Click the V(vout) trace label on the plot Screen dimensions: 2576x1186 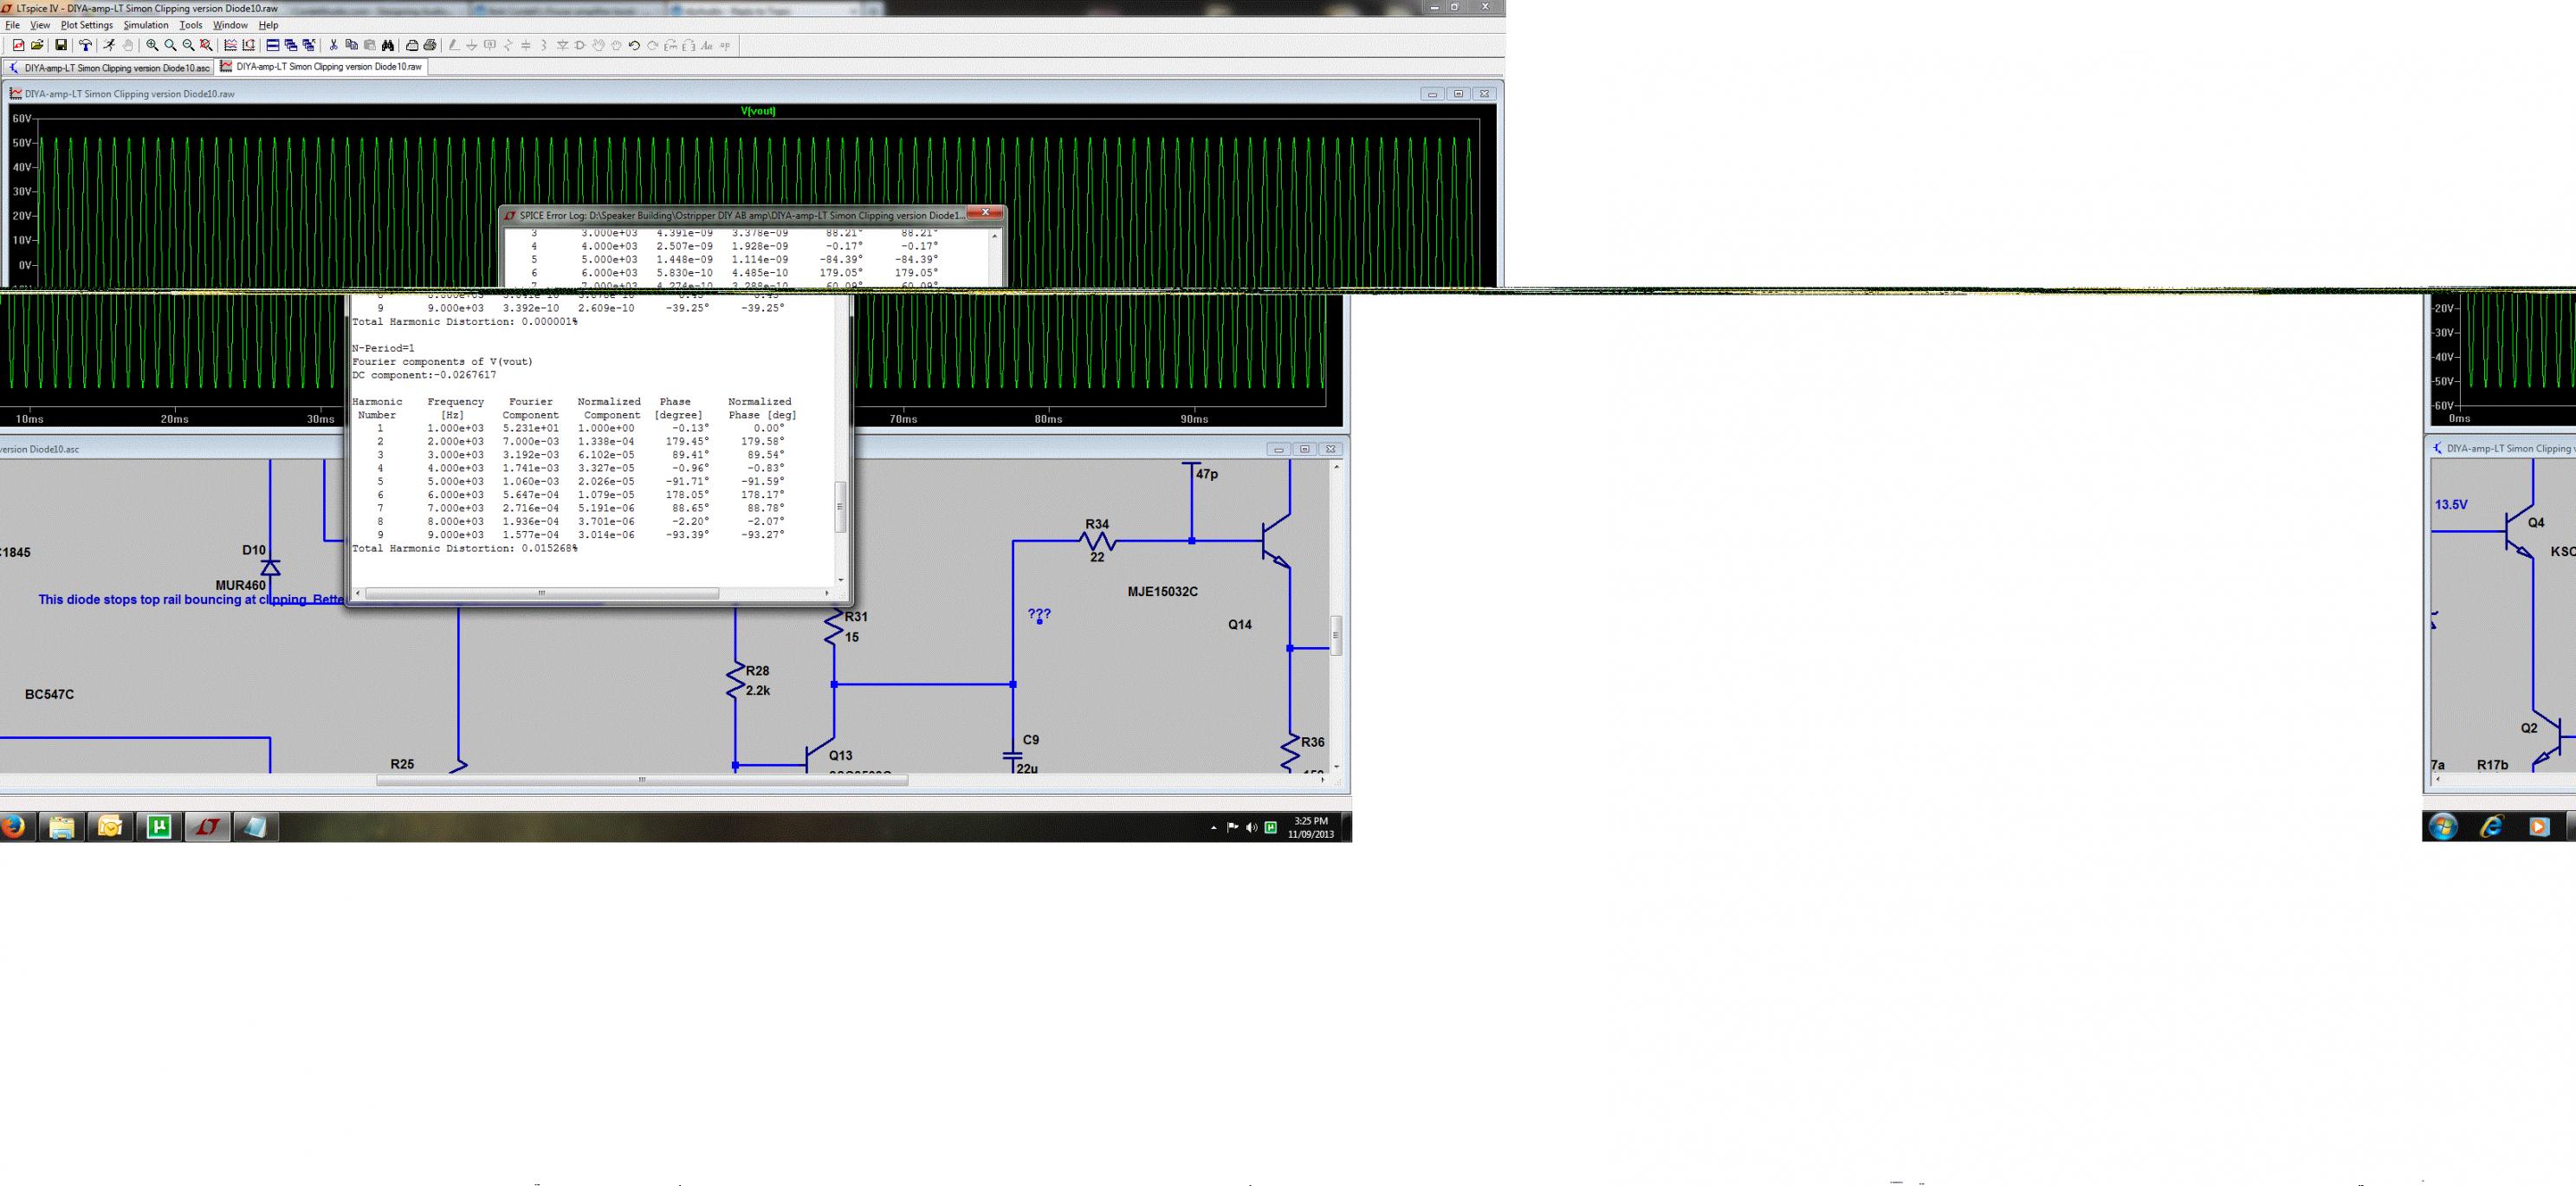758,111
